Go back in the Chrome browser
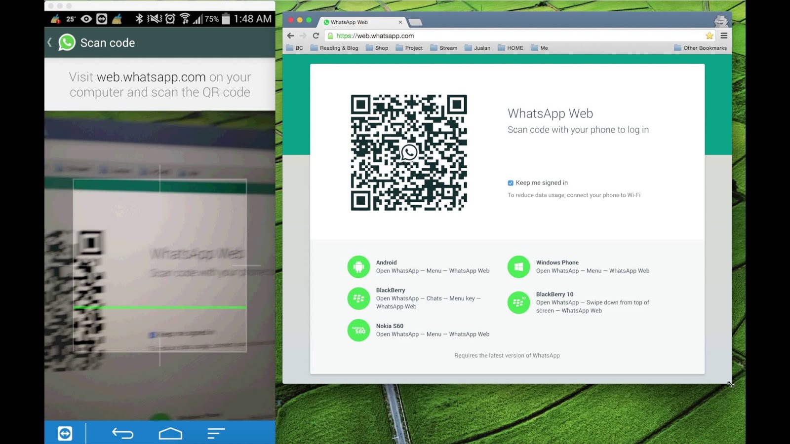 coord(290,36)
